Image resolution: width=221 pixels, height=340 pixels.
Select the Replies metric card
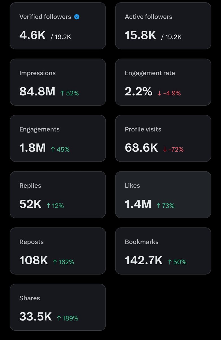pyautogui.click(x=58, y=195)
